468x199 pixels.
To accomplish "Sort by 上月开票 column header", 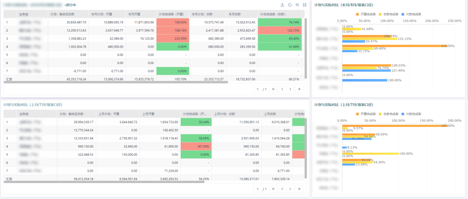I will (161, 114).
